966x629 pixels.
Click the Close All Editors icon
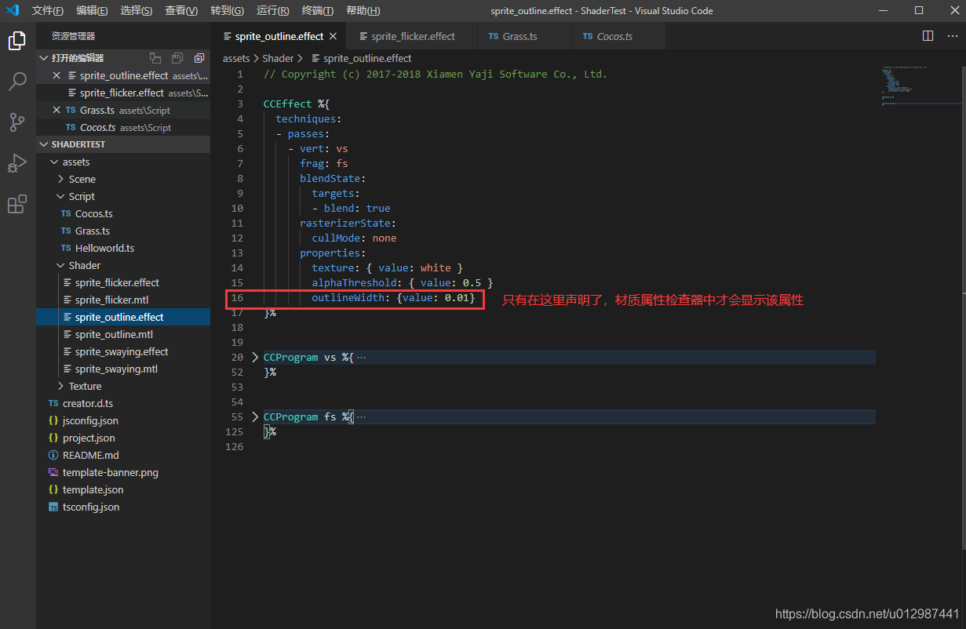coord(199,57)
